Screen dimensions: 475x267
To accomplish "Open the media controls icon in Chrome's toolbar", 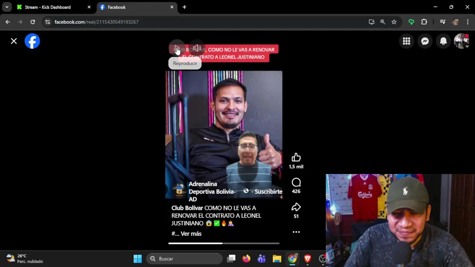I will click(x=443, y=22).
